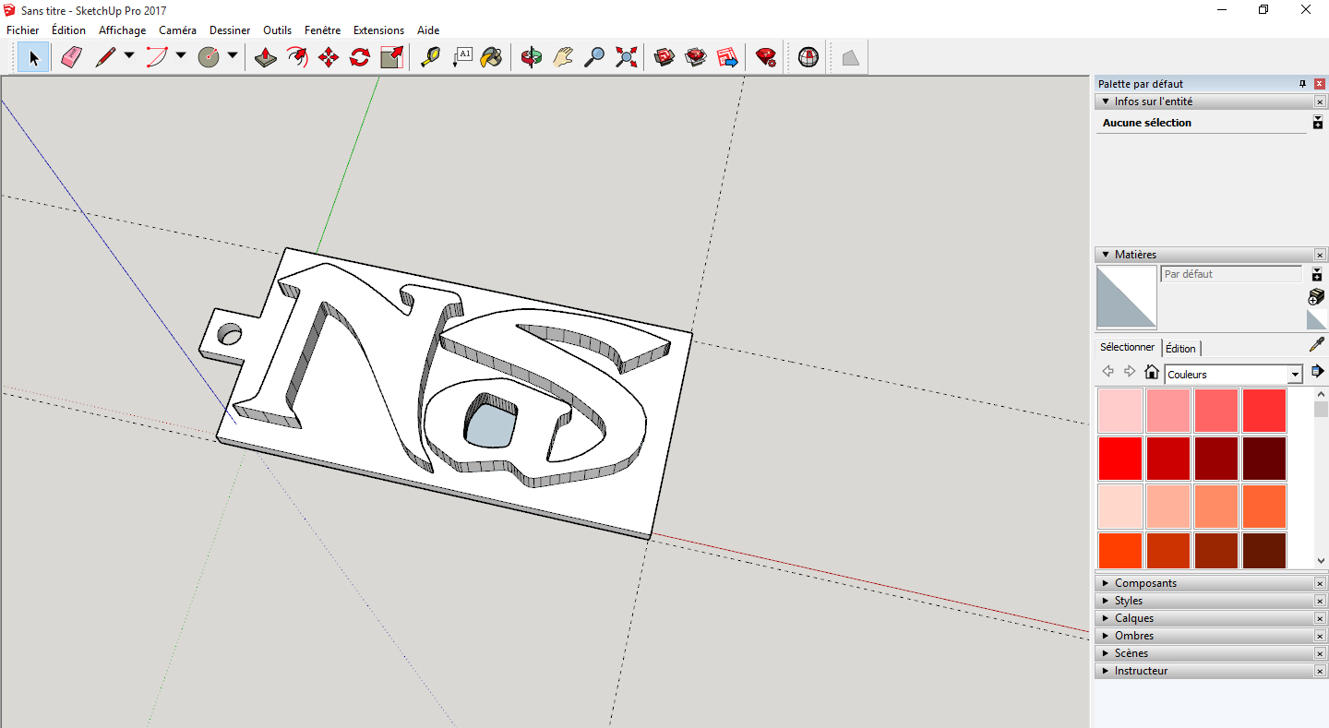This screenshot has width=1329, height=728.
Task: Toggle details display in Infos sur l'entité
Action: pyautogui.click(x=1318, y=123)
